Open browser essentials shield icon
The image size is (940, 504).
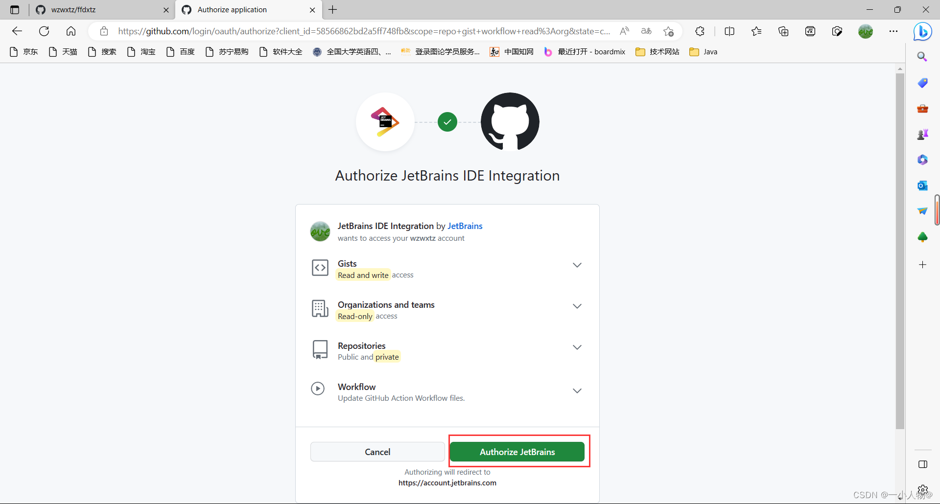click(837, 31)
